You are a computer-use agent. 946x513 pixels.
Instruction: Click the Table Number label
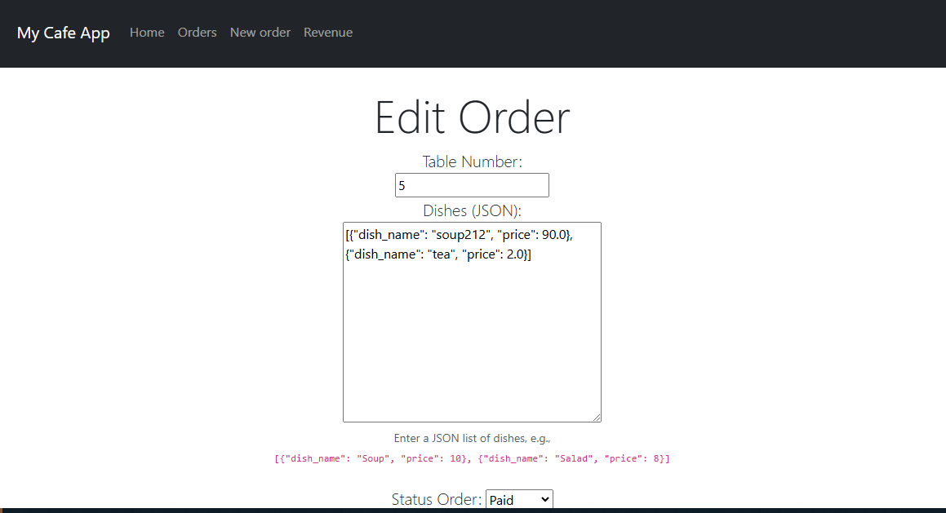472,161
